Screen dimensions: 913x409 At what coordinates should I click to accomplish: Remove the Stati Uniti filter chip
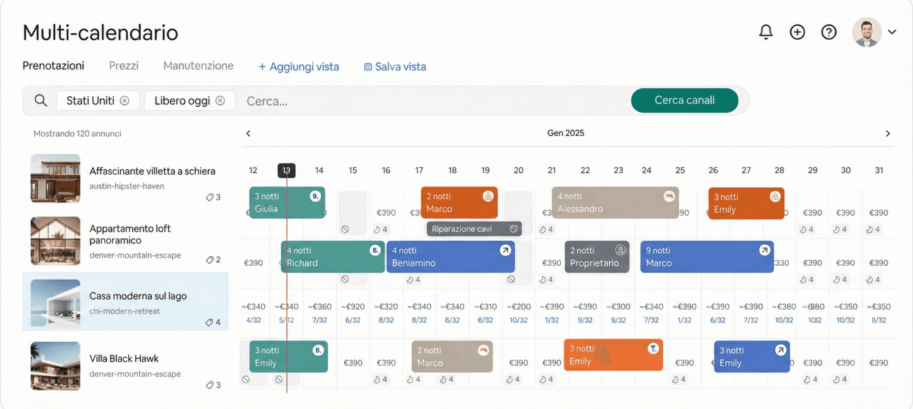[x=124, y=101]
